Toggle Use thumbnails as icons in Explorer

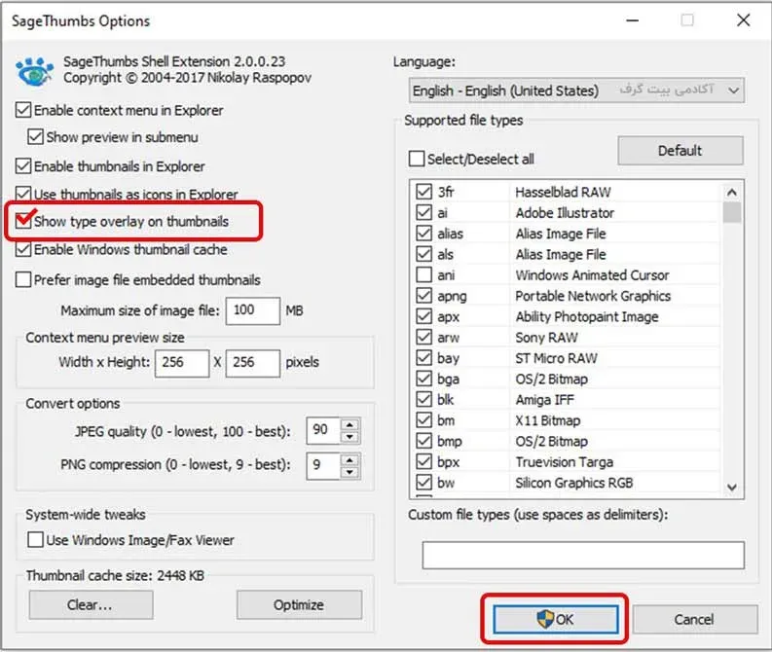pos(23,194)
